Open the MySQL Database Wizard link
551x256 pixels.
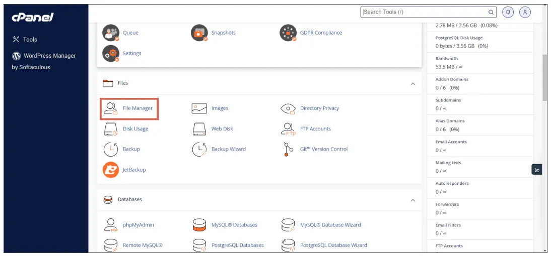[x=330, y=225]
